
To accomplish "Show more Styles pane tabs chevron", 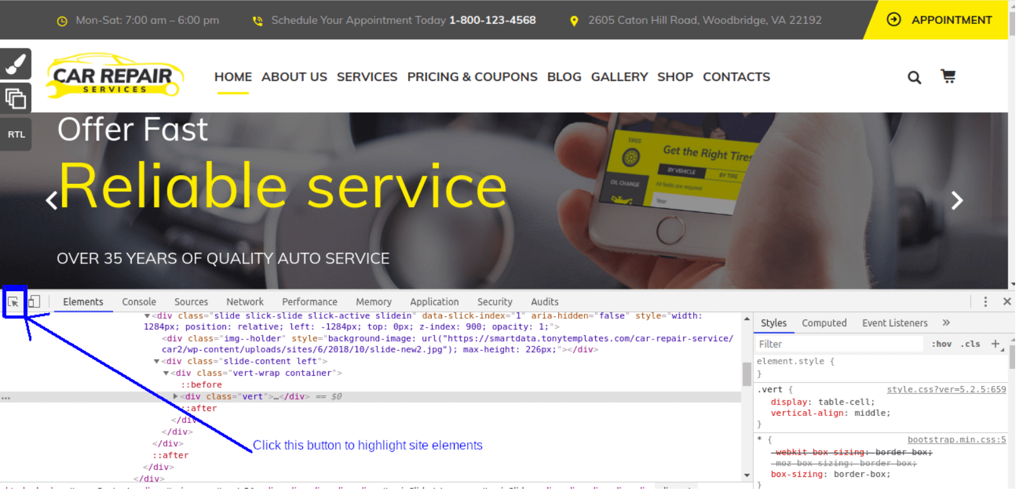I will (x=946, y=322).
